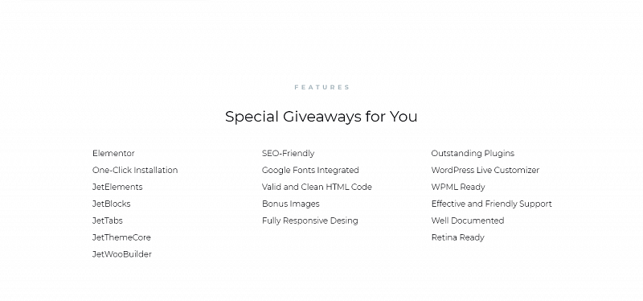Image resolution: width=643 pixels, height=301 pixels.
Task: Click WordPress Live Customizer entry
Action: [485, 170]
